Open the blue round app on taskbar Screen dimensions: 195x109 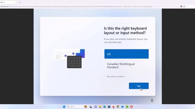(x=122, y=107)
